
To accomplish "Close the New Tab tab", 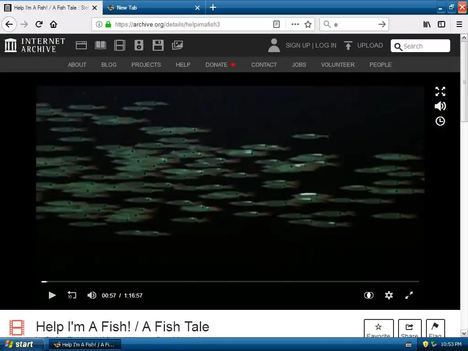I will click(x=197, y=8).
